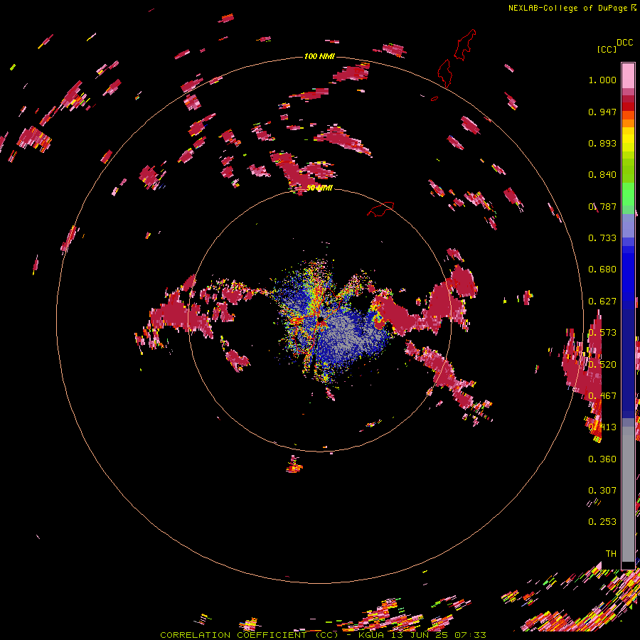Image resolution: width=640 pixels, height=640 pixels.
Task: Click the 0.840 legend value
Action: [602, 175]
